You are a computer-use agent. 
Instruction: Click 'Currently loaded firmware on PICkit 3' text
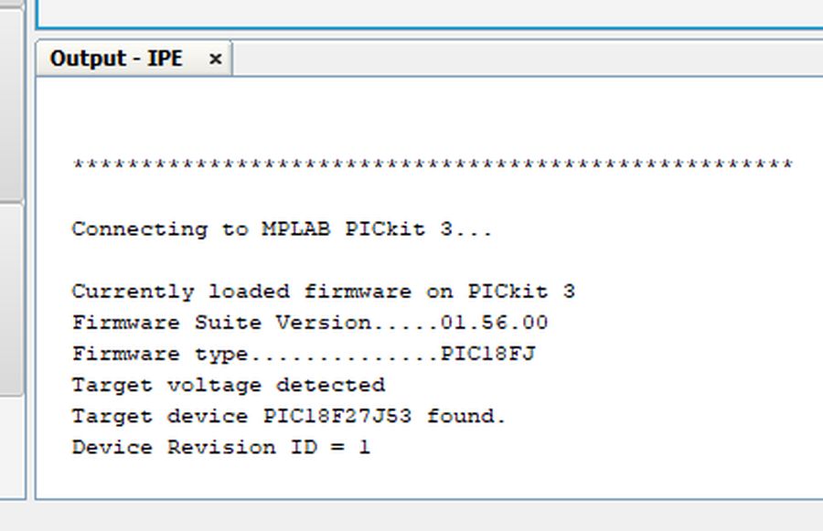pos(324,292)
